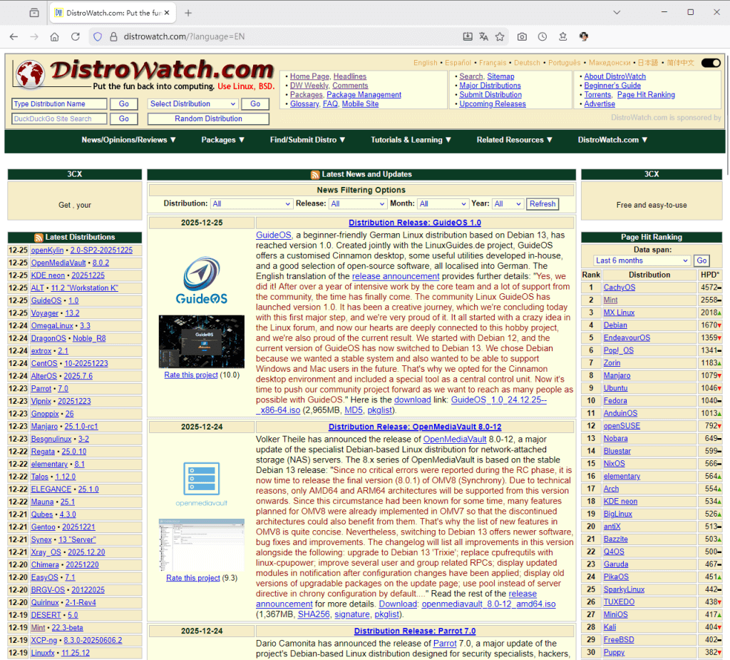The width and height of the screenshot is (730, 660).
Task: Open the Year filter dropdown
Action: click(x=508, y=203)
